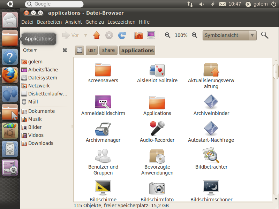The width and height of the screenshot is (279, 209).
Task: Zoom out with the minus magnifier
Action: [x=168, y=35]
